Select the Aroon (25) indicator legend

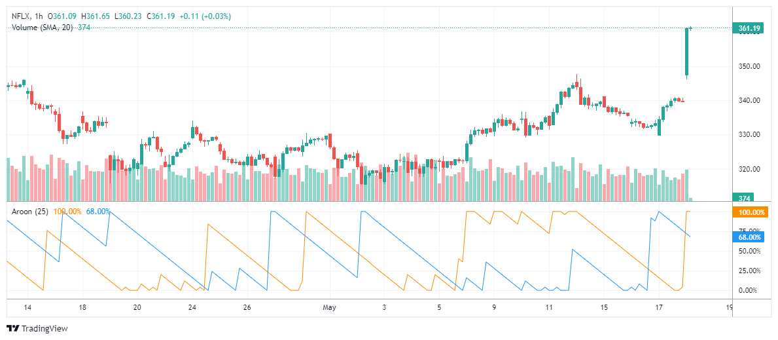point(30,211)
